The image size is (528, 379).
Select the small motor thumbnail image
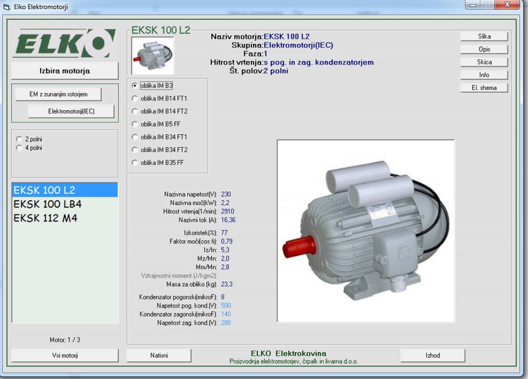(152, 56)
